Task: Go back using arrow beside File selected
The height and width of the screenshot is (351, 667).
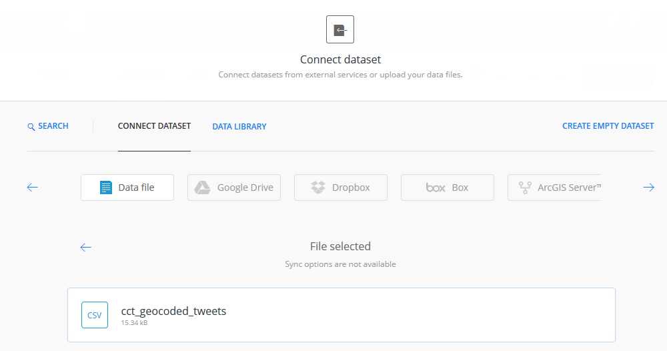Action: click(x=85, y=247)
